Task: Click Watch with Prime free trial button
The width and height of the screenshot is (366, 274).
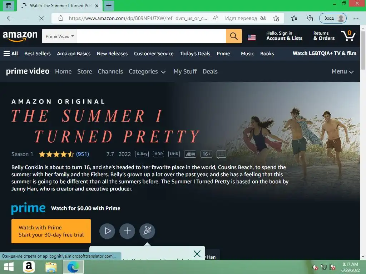Action: click(x=51, y=231)
